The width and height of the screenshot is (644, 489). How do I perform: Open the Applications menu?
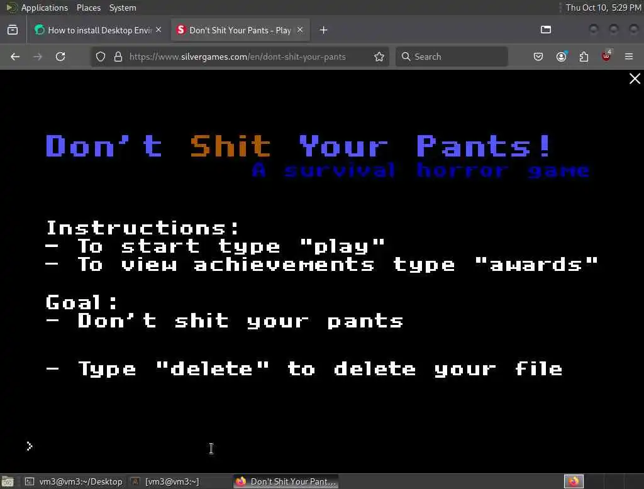point(45,8)
